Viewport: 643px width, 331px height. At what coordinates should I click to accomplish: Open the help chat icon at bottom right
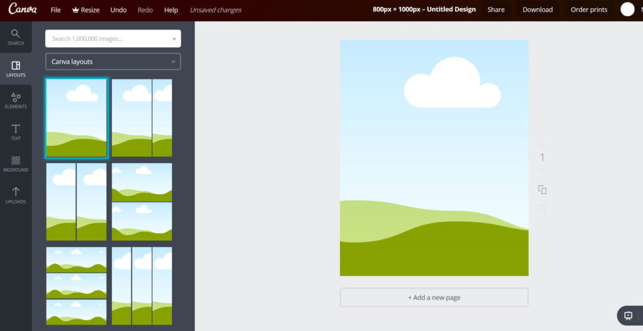tap(628, 315)
